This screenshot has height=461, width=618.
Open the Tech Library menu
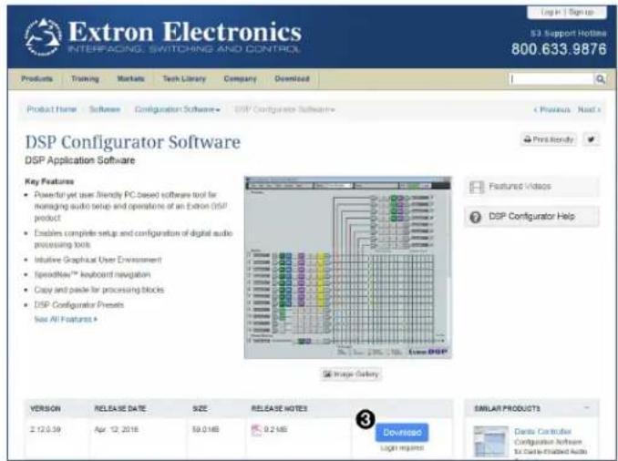(x=184, y=78)
